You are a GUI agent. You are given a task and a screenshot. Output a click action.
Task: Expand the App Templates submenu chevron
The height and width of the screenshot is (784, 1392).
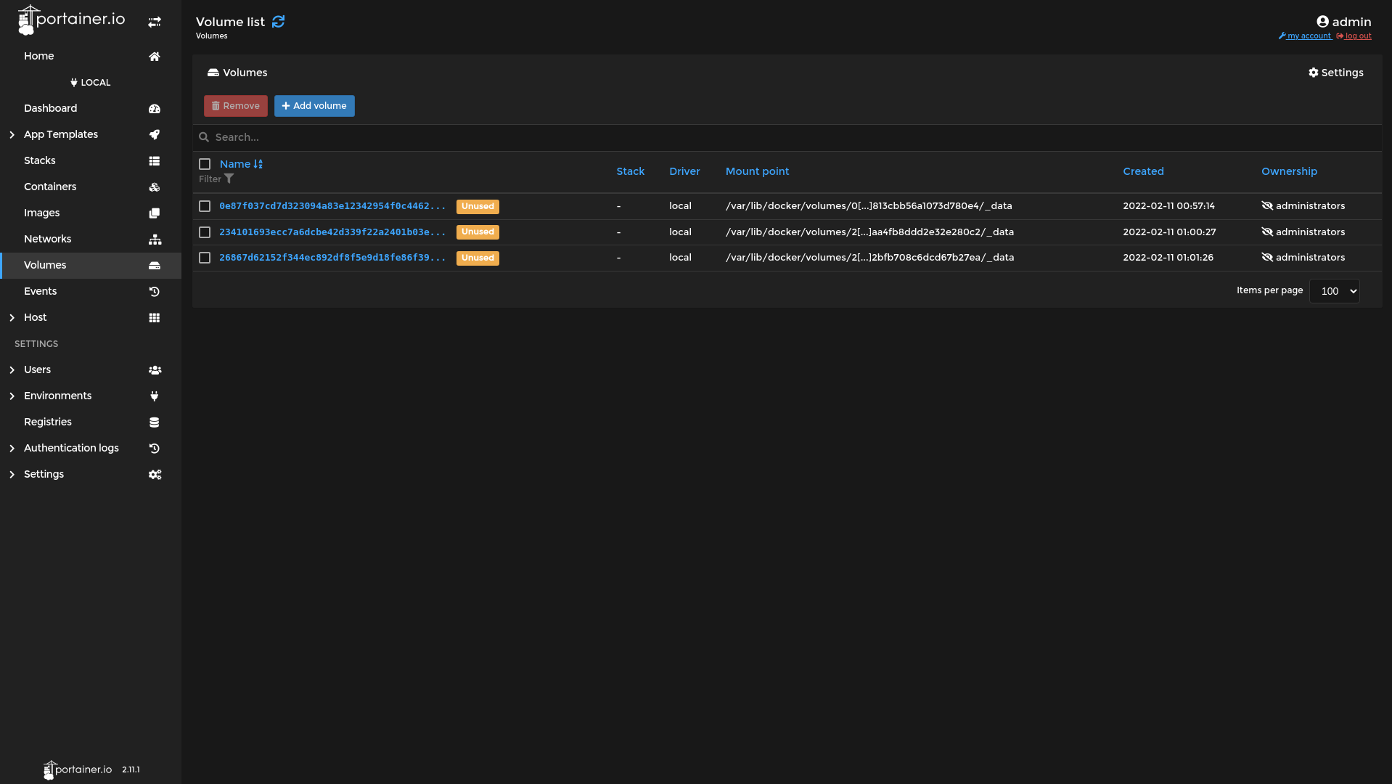click(x=12, y=135)
